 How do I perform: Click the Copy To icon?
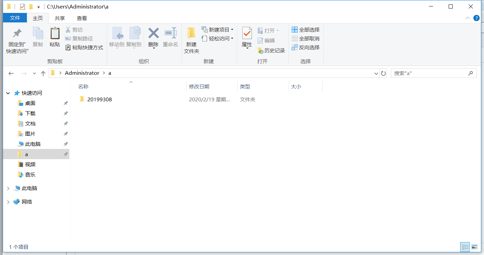135,33
